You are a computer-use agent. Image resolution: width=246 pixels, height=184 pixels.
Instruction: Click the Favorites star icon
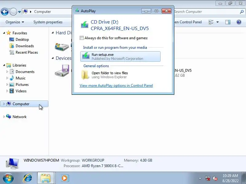[x=9, y=33]
